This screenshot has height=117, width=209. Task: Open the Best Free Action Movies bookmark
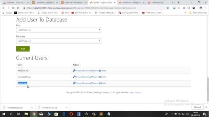pyautogui.click(x=82, y=13)
